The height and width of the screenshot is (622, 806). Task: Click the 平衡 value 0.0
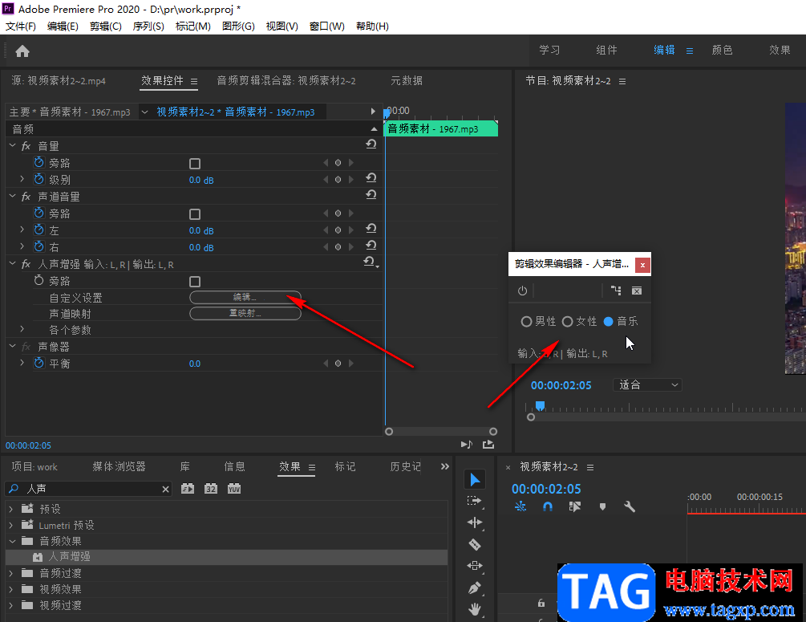[195, 364]
